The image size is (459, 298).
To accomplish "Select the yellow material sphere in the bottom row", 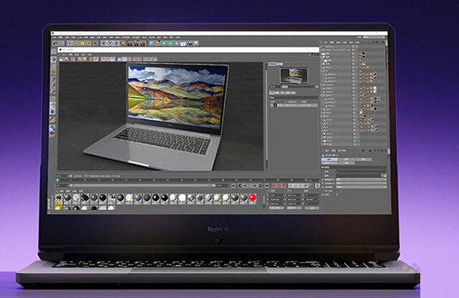I will click(59, 208).
